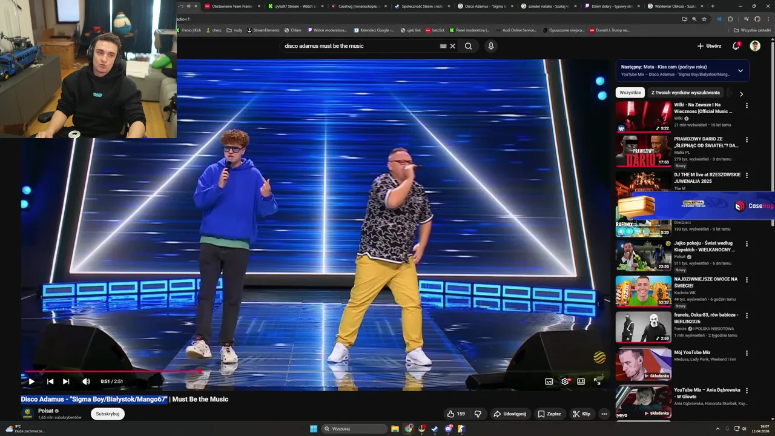Open video player settings gear
Image resolution: width=775 pixels, height=436 pixels.
tap(565, 381)
